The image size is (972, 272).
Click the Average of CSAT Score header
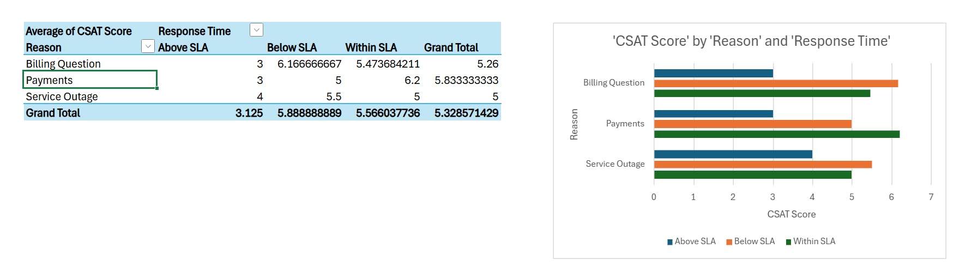tap(79, 31)
